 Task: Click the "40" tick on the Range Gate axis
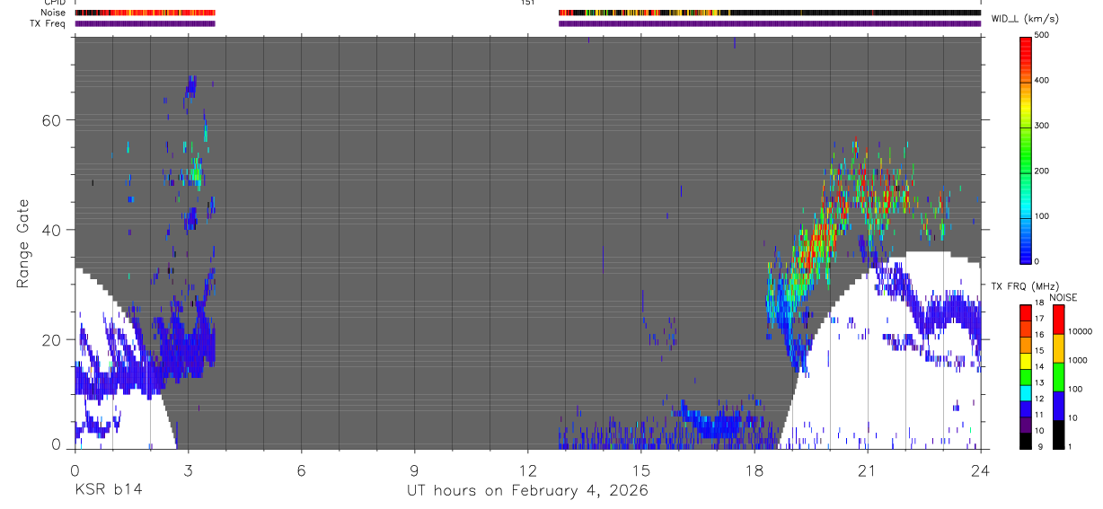click(x=53, y=230)
